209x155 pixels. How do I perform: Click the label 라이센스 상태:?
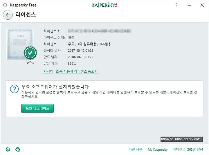[x=54, y=38]
